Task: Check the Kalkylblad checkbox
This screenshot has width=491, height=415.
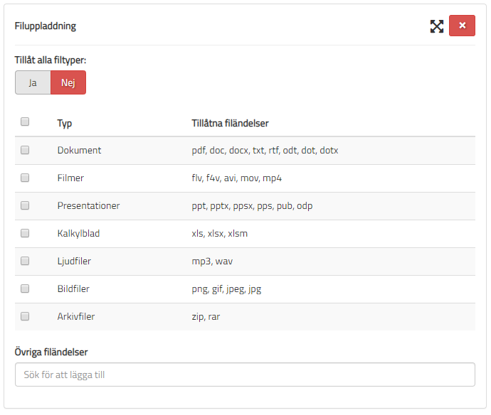Action: (x=25, y=233)
